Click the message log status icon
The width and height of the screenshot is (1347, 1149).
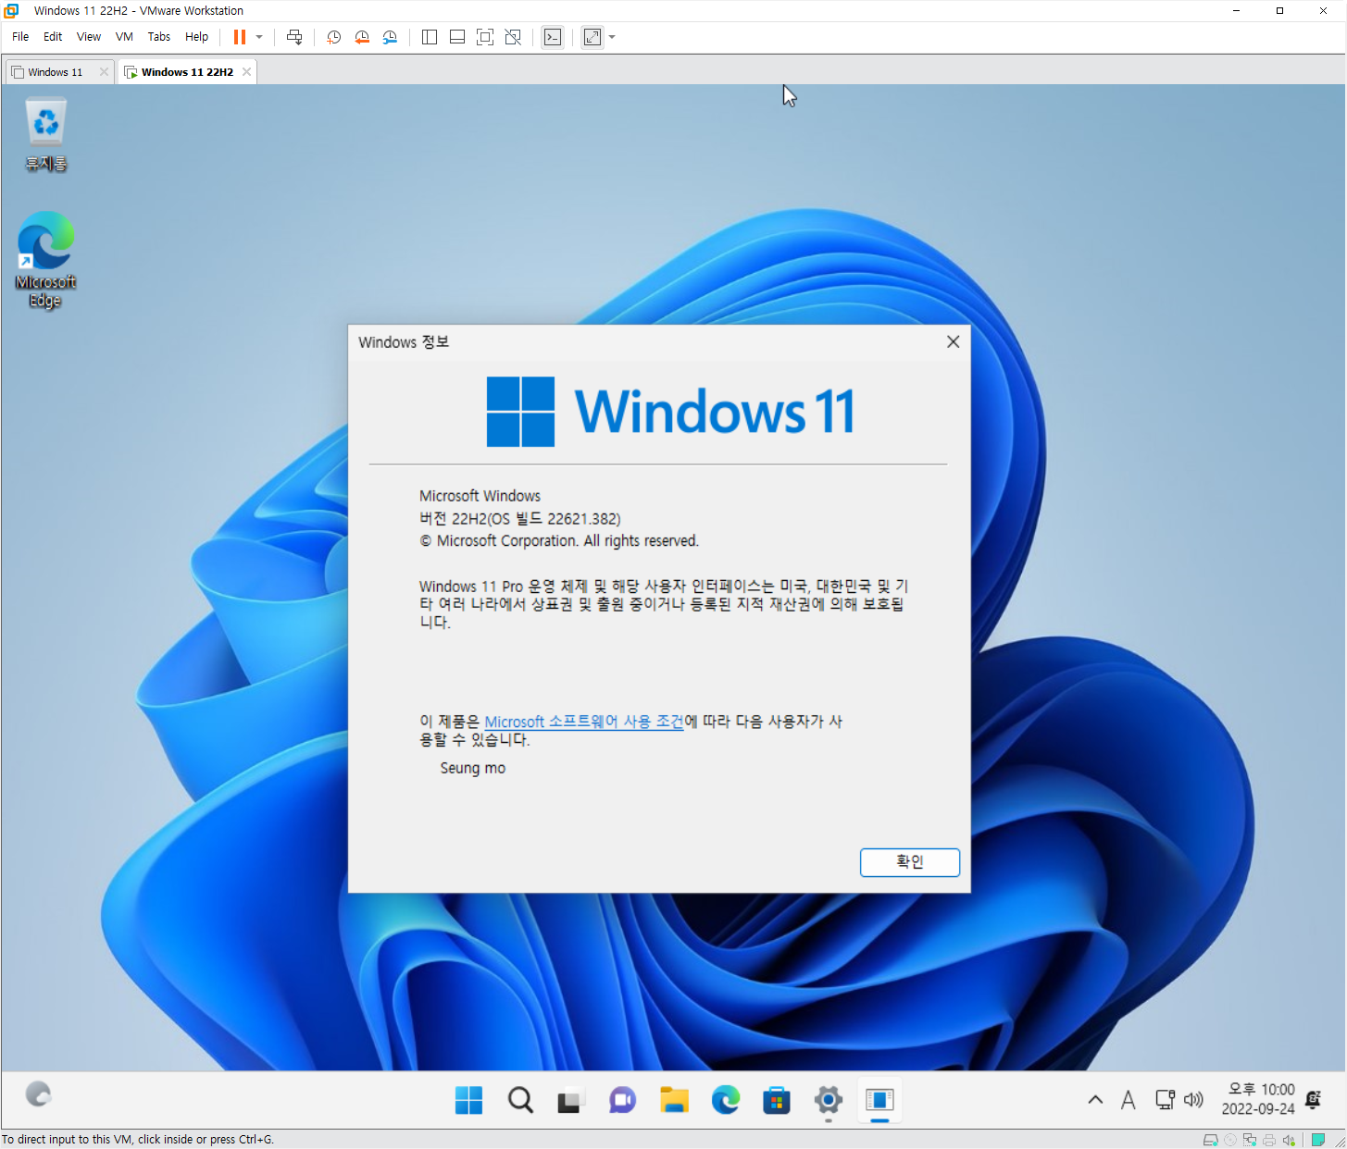[x=1318, y=1140]
